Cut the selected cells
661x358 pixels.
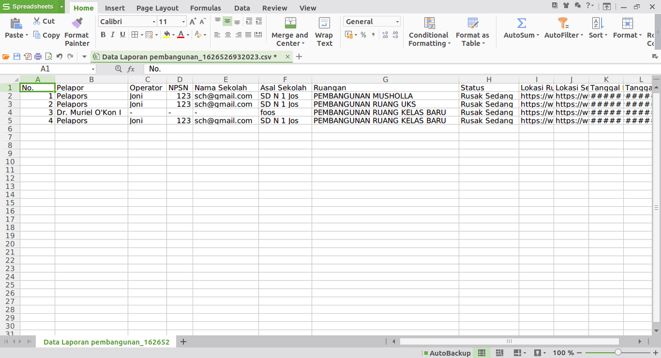pos(44,21)
